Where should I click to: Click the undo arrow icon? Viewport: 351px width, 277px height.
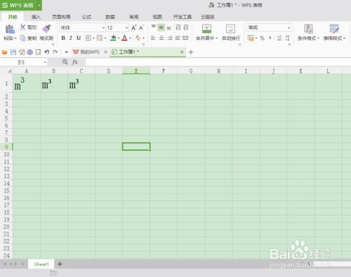47,52
